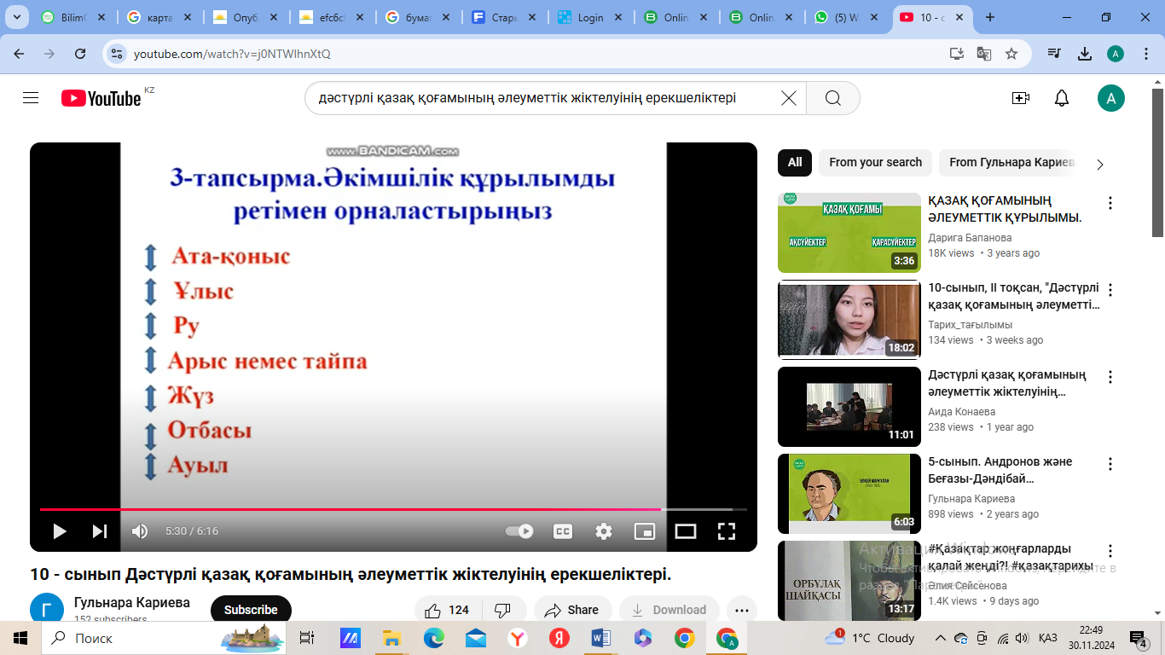Toggle theater mode
The height and width of the screenshot is (655, 1165).
tap(686, 531)
